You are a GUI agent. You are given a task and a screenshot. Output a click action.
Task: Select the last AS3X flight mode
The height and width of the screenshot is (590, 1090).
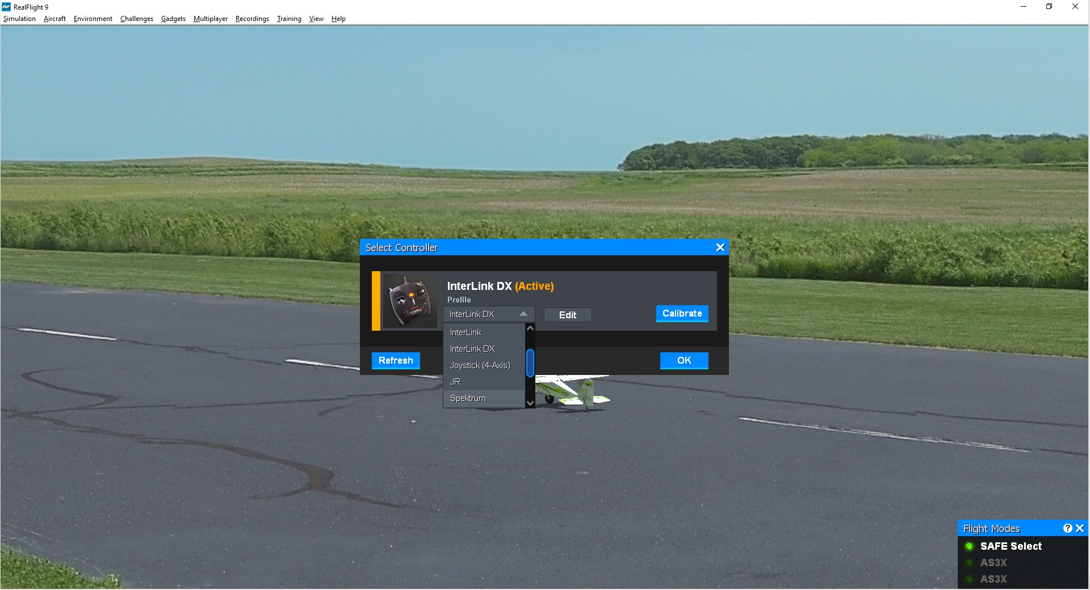(x=993, y=579)
